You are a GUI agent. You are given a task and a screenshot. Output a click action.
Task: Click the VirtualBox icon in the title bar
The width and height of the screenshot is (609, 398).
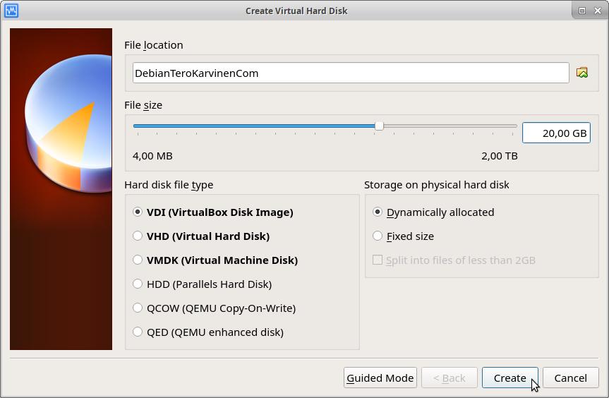[11, 11]
